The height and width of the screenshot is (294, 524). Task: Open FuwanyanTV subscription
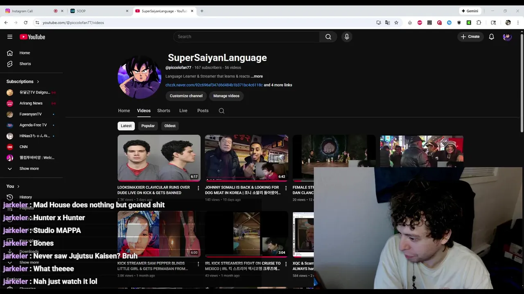(32, 114)
